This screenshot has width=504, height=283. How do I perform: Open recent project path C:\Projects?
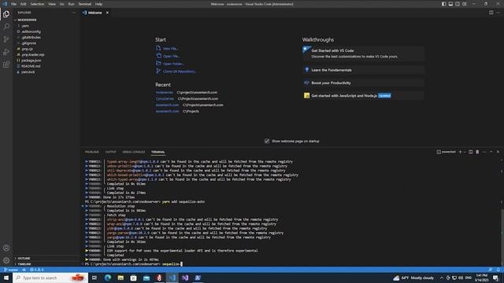(191, 112)
